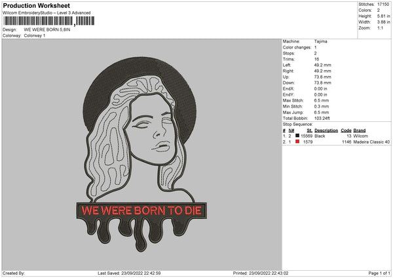This screenshot has height=278, width=393.
Task: Click the Brand column header
Action: (x=360, y=130)
